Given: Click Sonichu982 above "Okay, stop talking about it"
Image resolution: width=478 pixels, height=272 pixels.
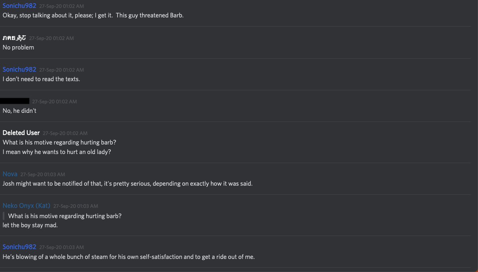Looking at the screenshot, I should (19, 6).
